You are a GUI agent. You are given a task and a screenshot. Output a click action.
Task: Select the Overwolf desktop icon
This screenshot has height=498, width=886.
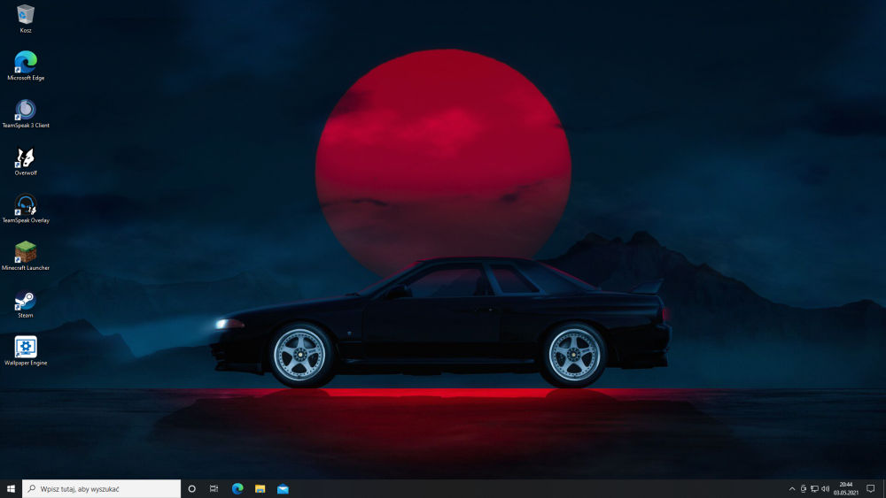click(x=26, y=157)
